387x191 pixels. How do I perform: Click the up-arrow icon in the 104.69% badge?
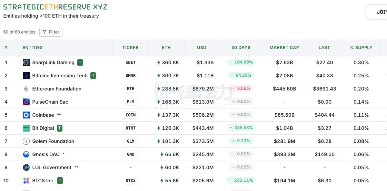[231, 62]
